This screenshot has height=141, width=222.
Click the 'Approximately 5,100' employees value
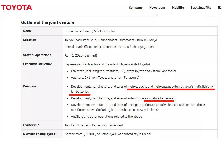coord(108,134)
